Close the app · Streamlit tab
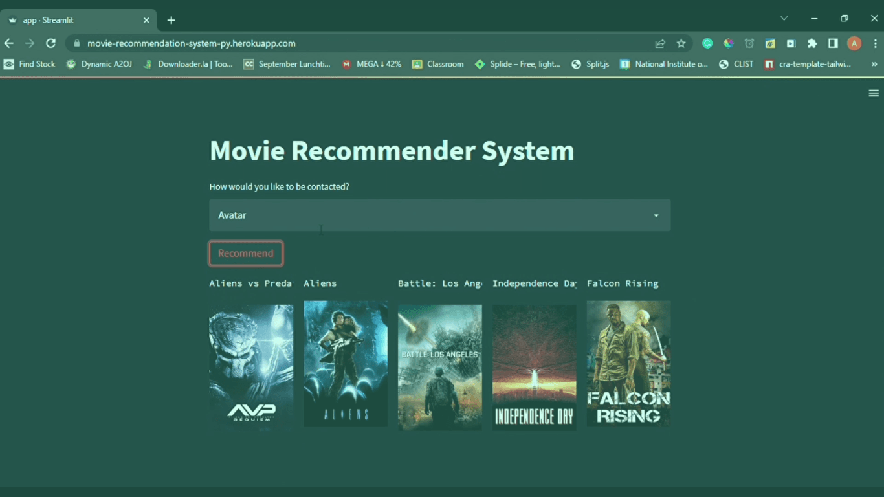Screen dimensions: 884x497 pyautogui.click(x=146, y=20)
